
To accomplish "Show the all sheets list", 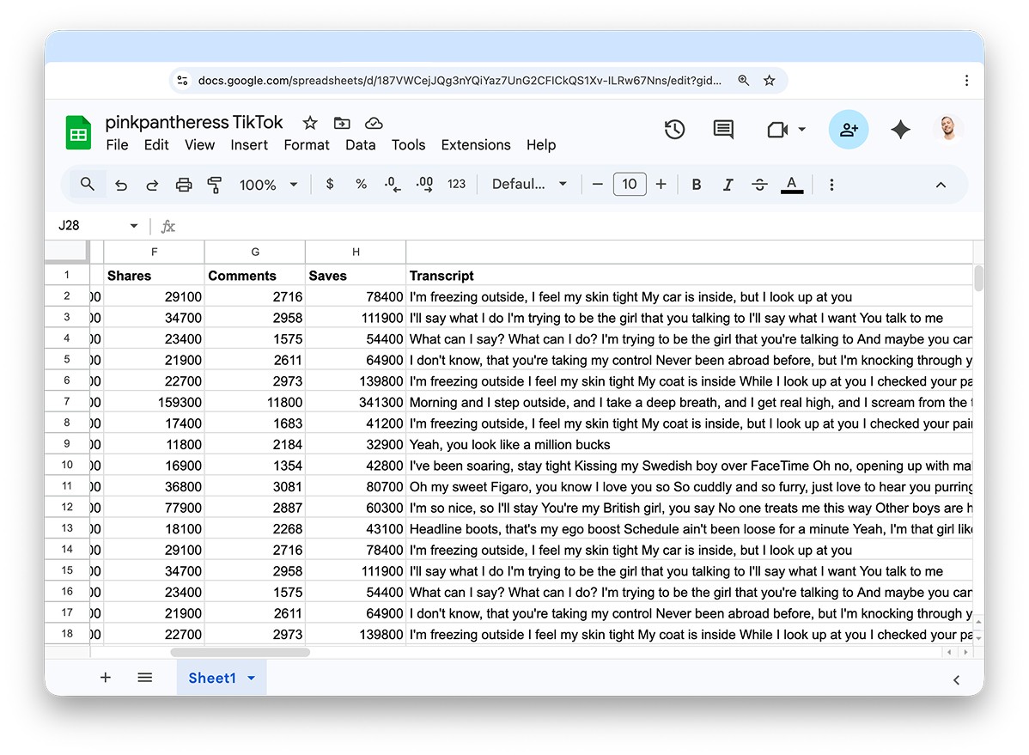I will [145, 678].
